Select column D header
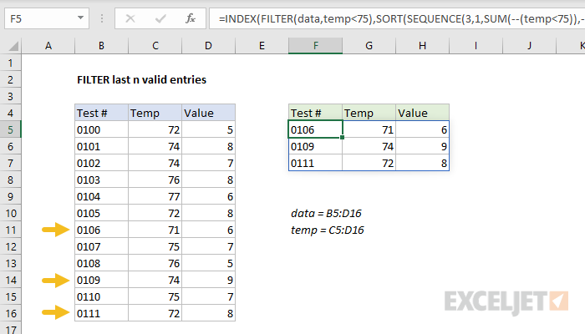The width and height of the screenshot is (585, 334). (209, 46)
